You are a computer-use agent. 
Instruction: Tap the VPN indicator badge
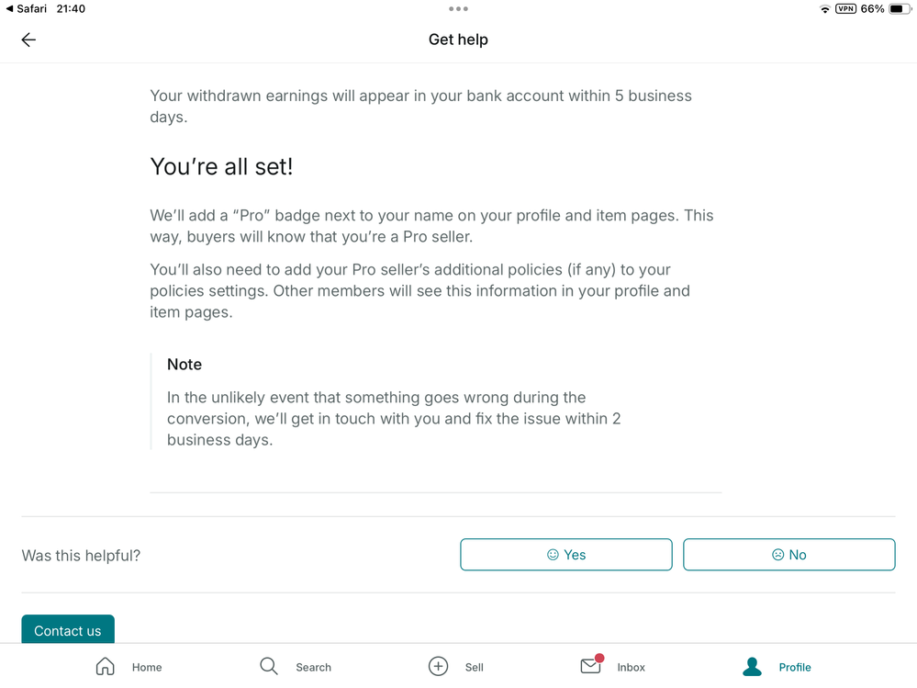pyautogui.click(x=845, y=9)
